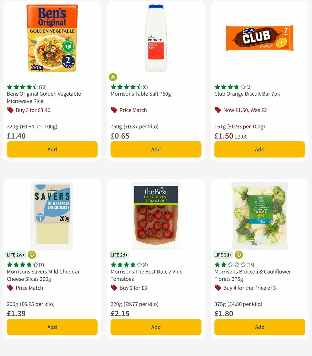The height and width of the screenshot is (356, 312).
Task: Click the leaf badge next to Broccoli Florets LIFE tag
Action: pos(238,255)
